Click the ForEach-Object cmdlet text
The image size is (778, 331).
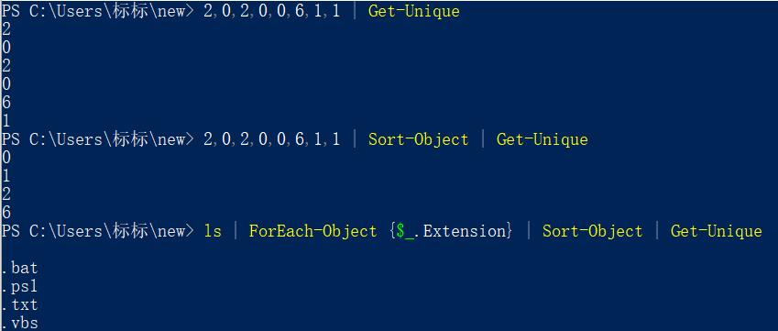click(x=312, y=231)
